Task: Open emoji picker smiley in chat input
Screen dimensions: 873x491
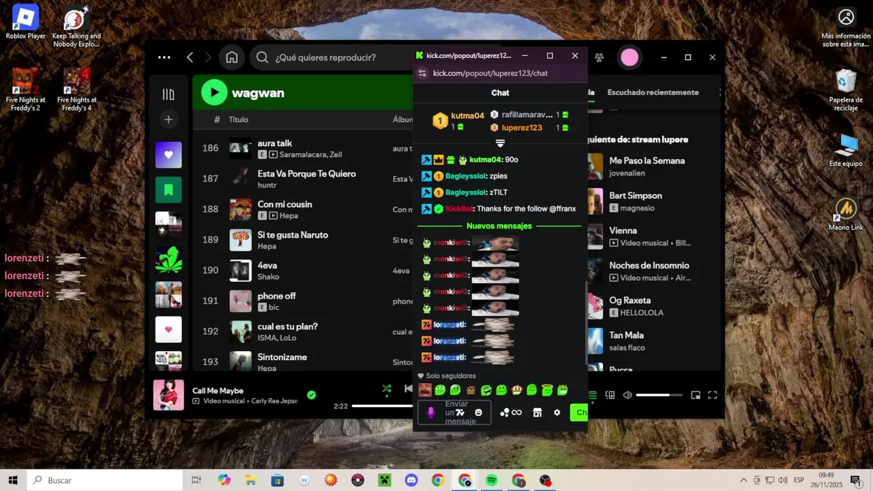Action: 479,413
